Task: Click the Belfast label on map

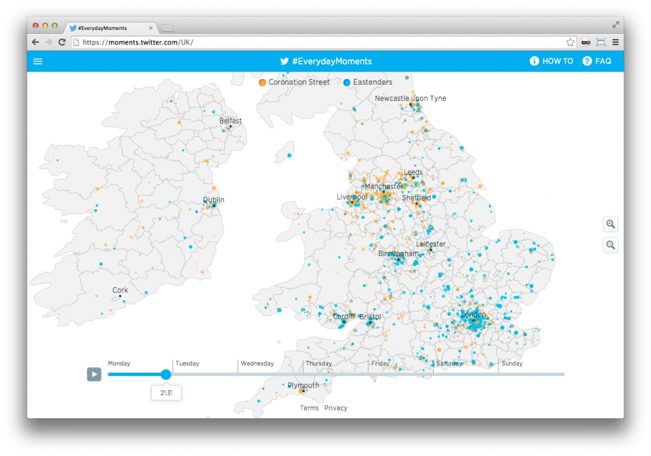Action: [230, 121]
